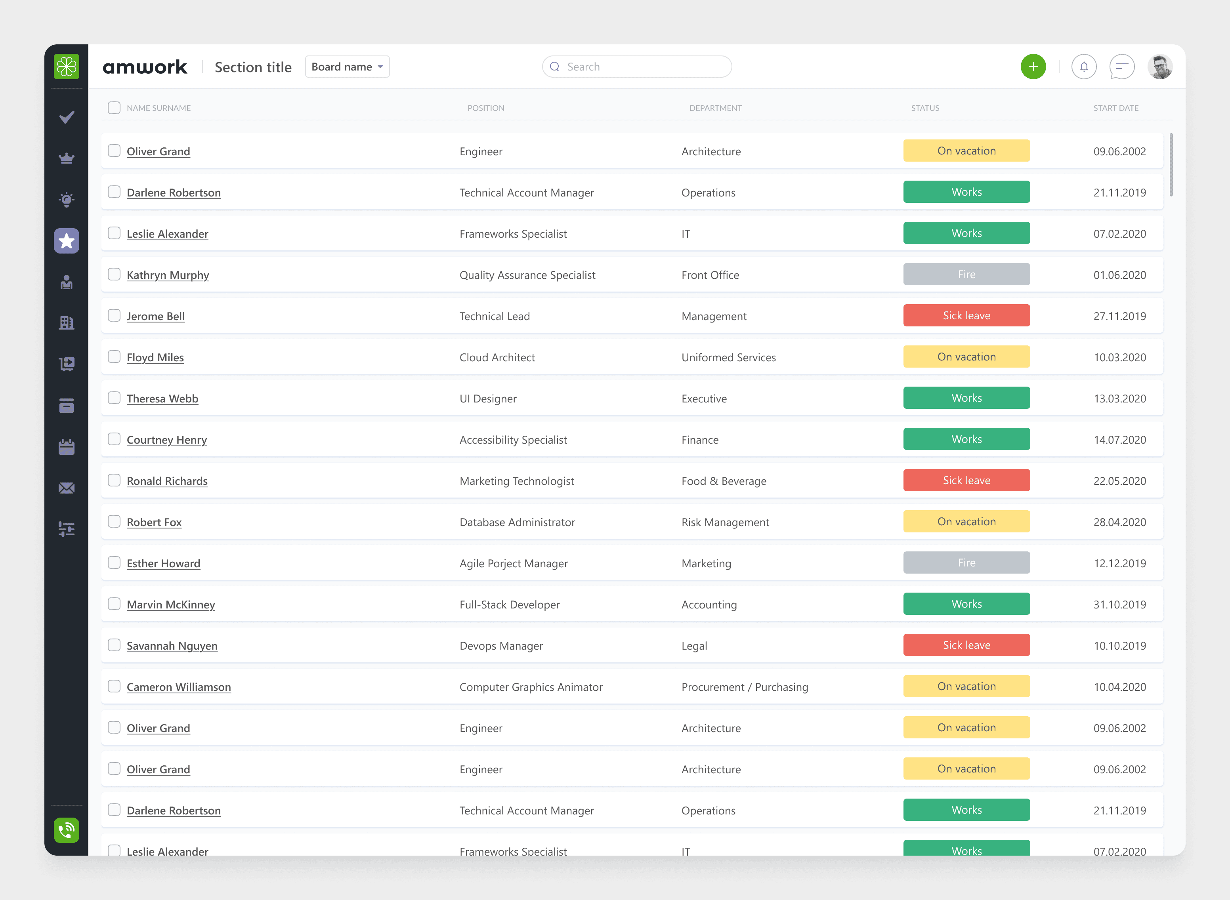Open the crown icon in sidebar
1230x900 pixels.
point(67,158)
